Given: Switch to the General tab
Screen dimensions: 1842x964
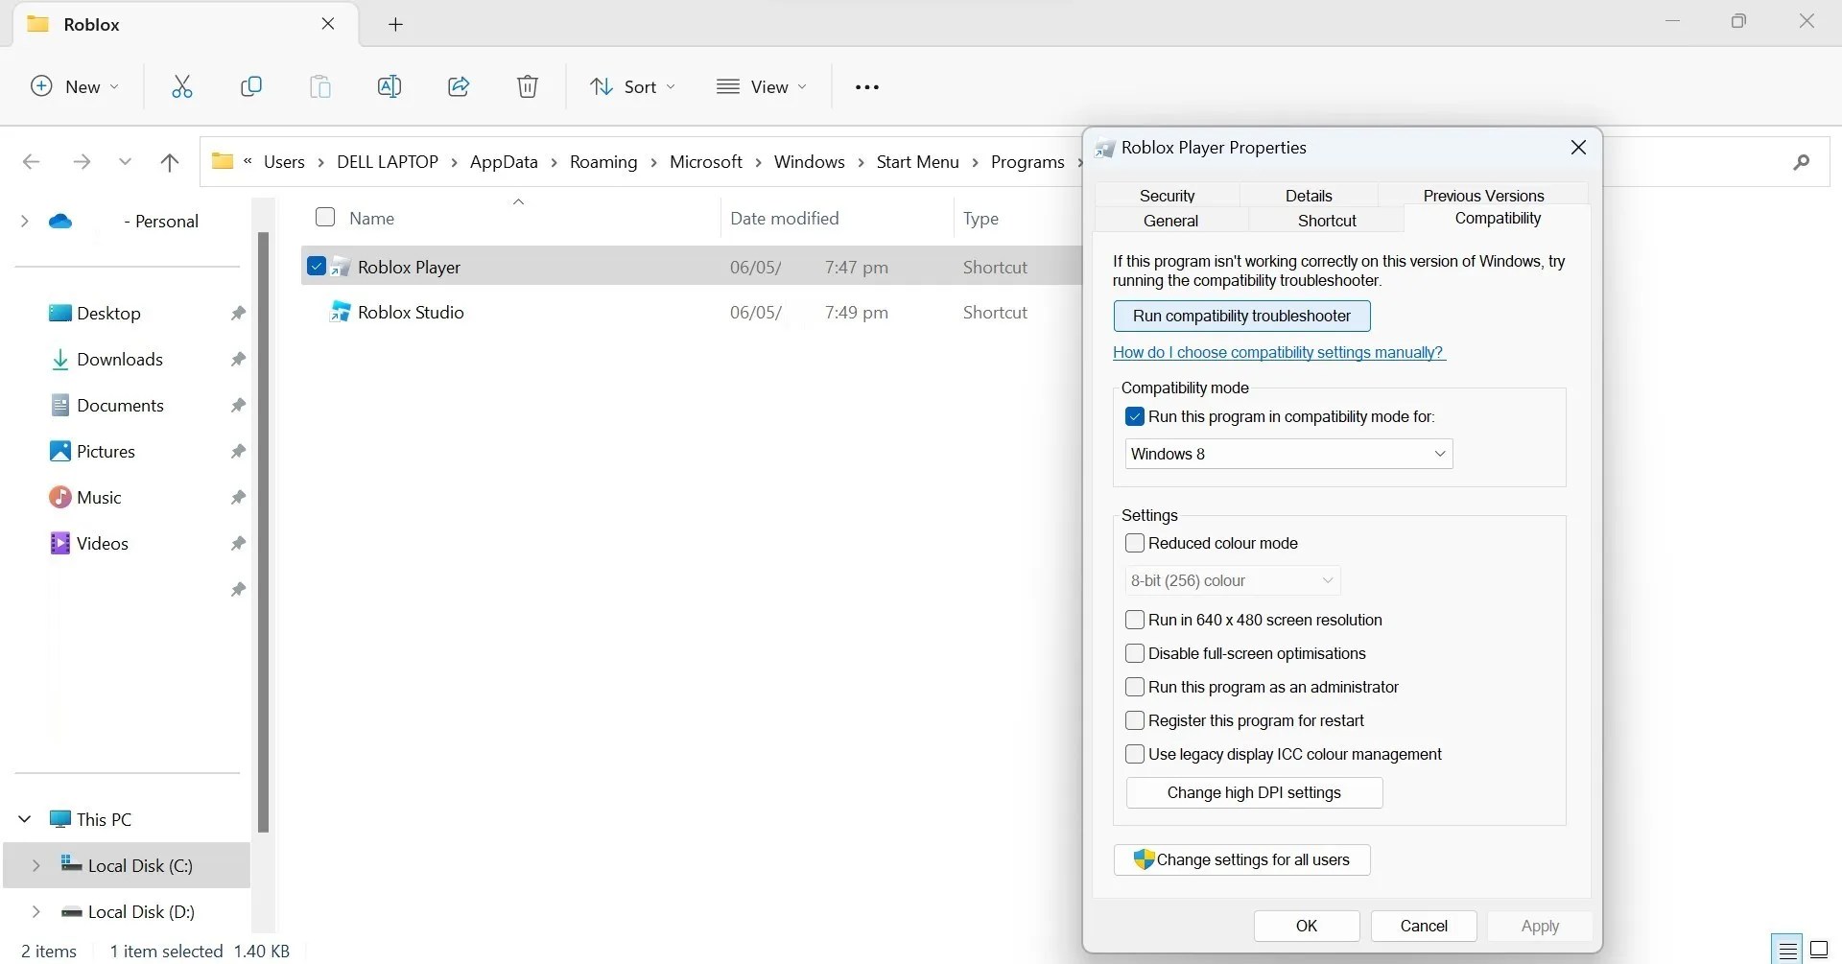Looking at the screenshot, I should pos(1170,220).
